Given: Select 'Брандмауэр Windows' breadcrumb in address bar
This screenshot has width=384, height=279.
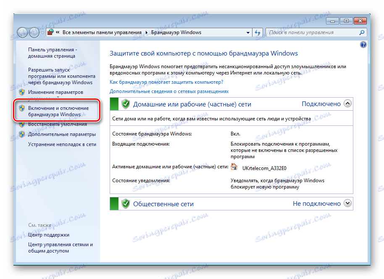Looking at the screenshot, I should pos(176,32).
